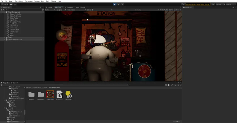Advance one frame with the Step button
237x123 pixels.
pos(122,4)
